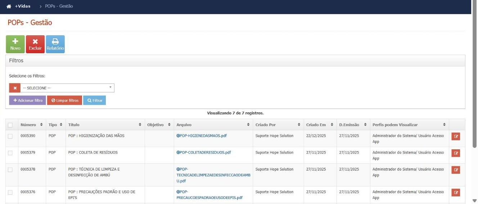Open the +Vidas breadcrumb link

coord(22,6)
